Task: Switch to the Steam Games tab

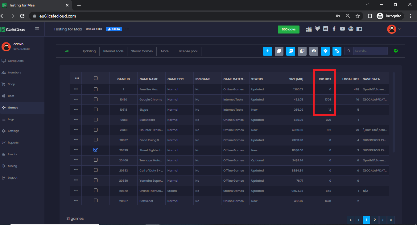Action: [142, 51]
